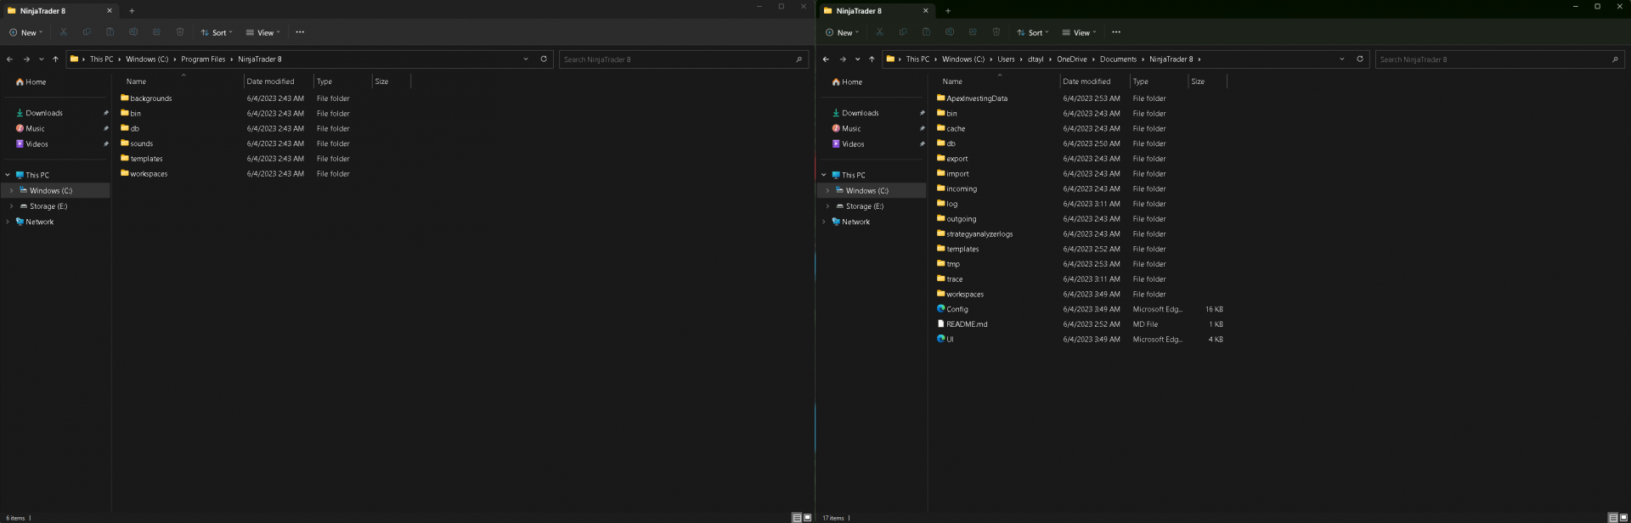
Task: Select NinjaTrader 8 tab in right window
Action: click(x=876, y=11)
